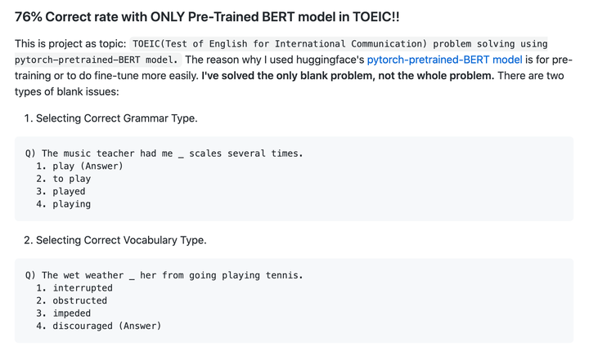The width and height of the screenshot is (589, 351).
Task: Choose the "interrupted" option
Action: point(83,288)
